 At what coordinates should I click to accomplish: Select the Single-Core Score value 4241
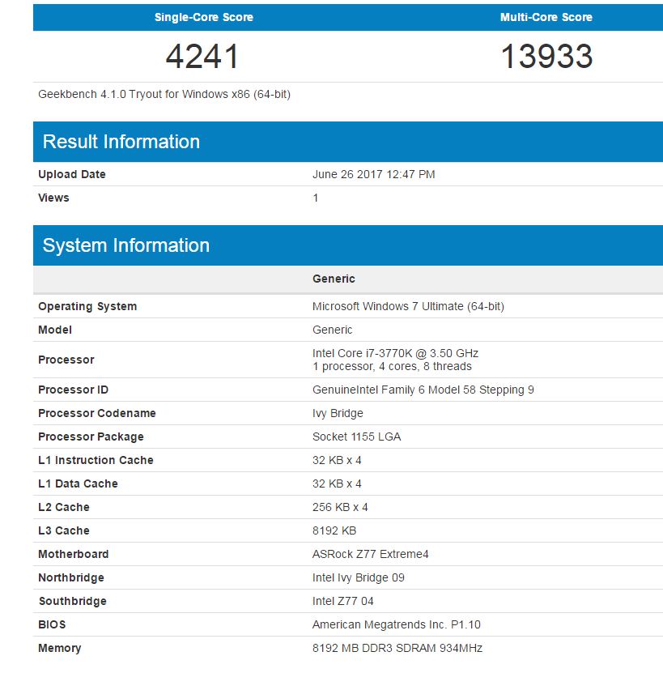coord(202,56)
